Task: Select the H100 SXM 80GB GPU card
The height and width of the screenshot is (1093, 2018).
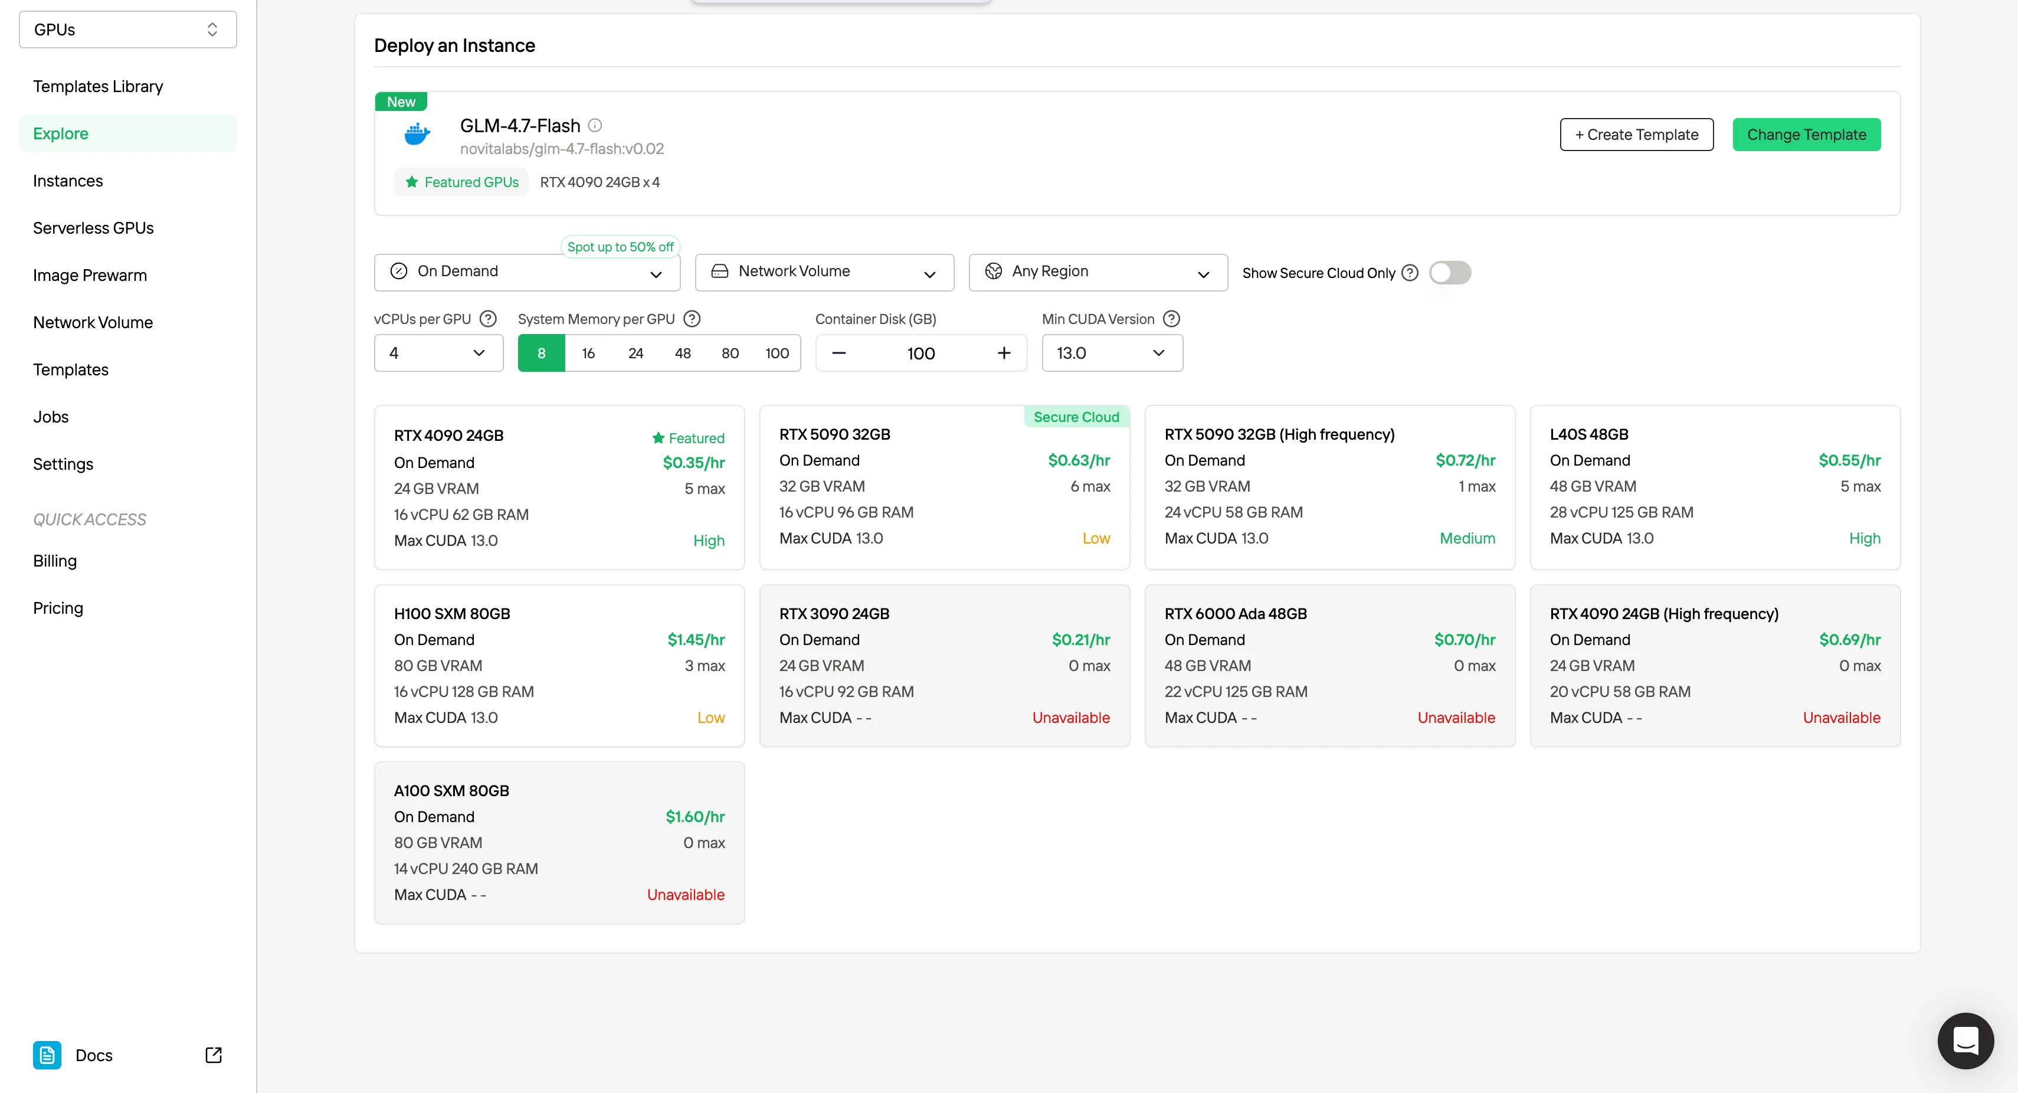Action: (559, 665)
